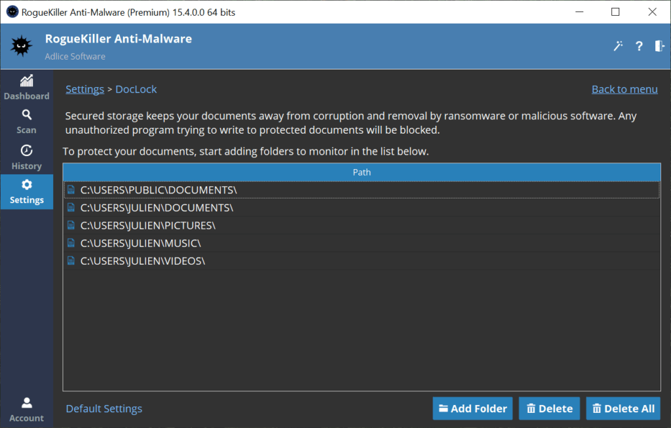Select the C:\USERS\JULIEN\PICTURES\ entry

(147, 225)
